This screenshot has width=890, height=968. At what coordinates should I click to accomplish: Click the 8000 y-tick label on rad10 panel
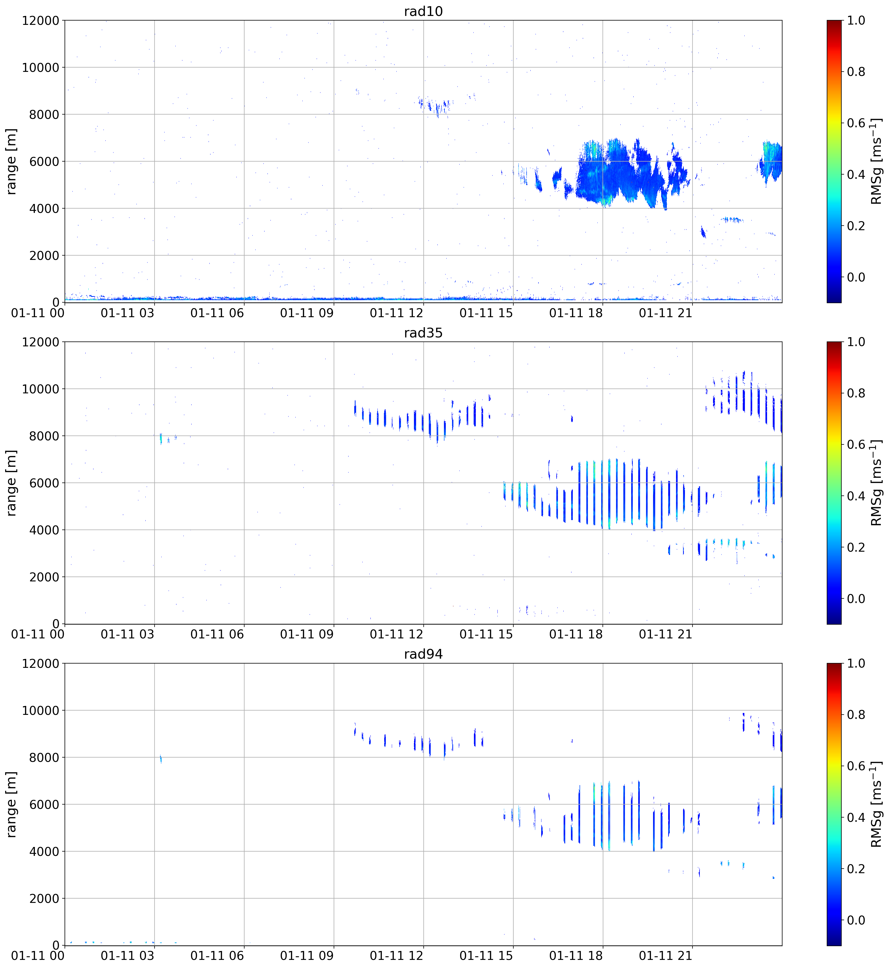pyautogui.click(x=44, y=115)
